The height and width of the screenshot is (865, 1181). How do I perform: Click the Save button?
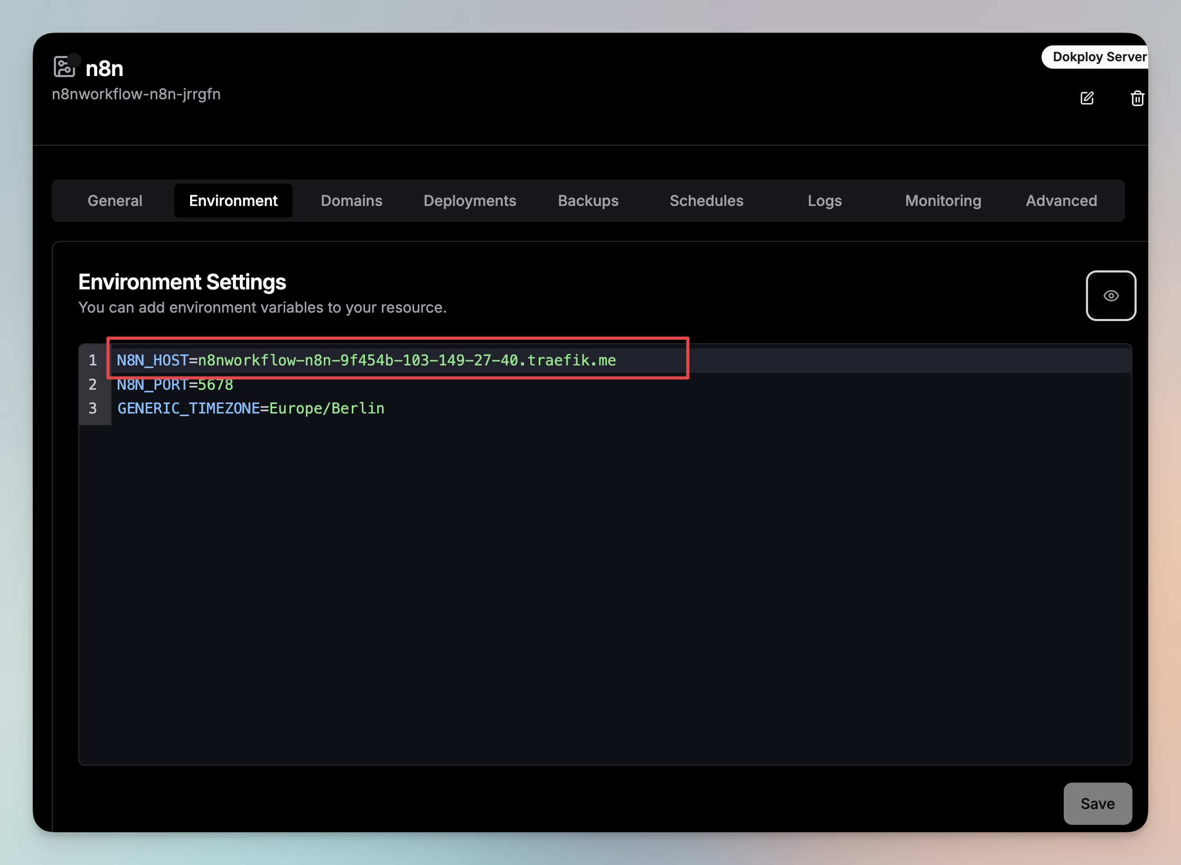pos(1098,803)
